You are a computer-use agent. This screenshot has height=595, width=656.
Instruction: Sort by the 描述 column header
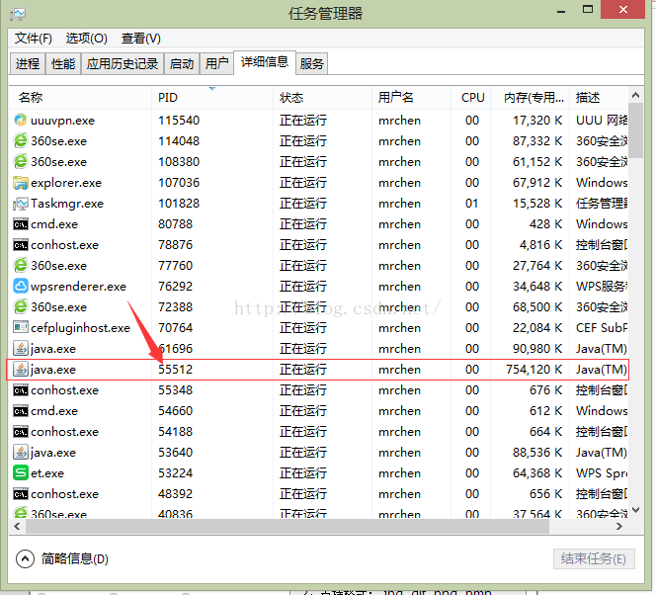tap(599, 98)
